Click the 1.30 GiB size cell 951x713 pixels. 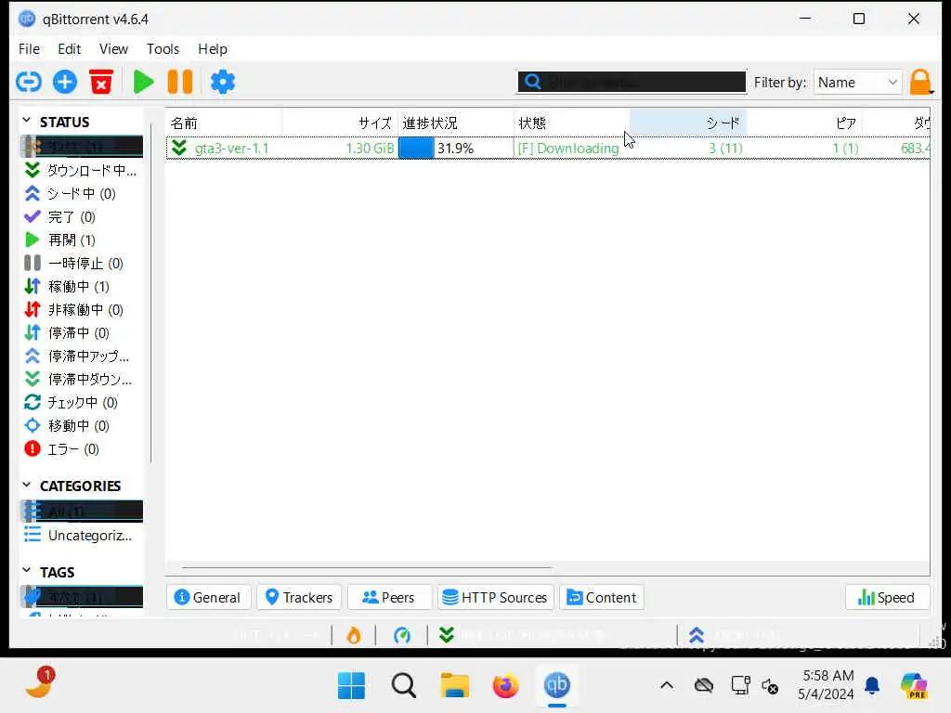click(370, 148)
